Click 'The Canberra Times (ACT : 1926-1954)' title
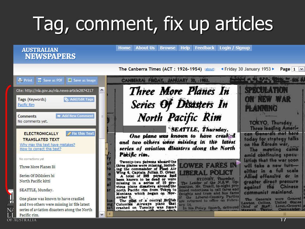This screenshot has height=229, width=305. click(x=160, y=69)
